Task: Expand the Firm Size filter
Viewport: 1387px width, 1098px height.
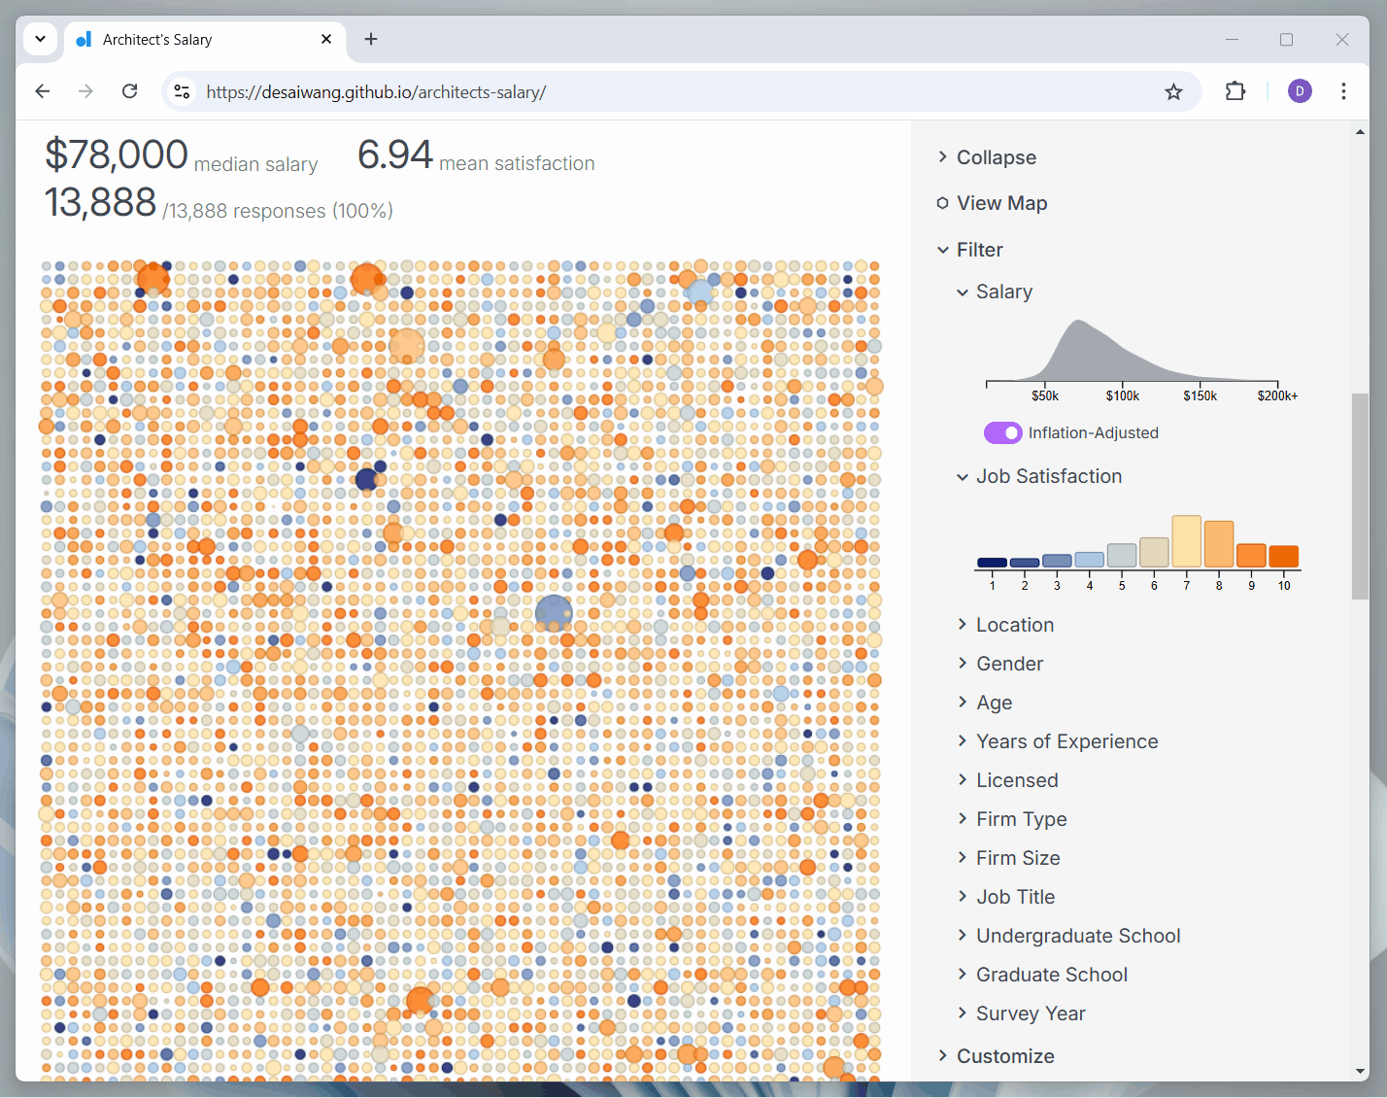Action: pyautogui.click(x=1008, y=858)
